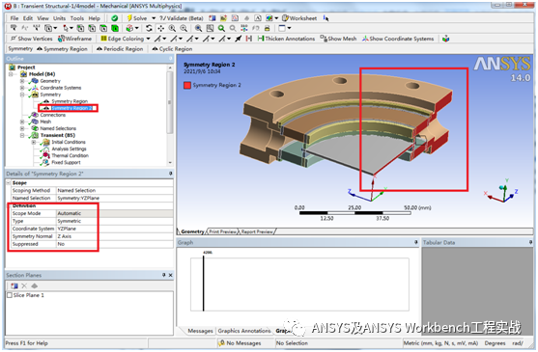
Task: Expand the Named Selections tree node
Action: 22,128
